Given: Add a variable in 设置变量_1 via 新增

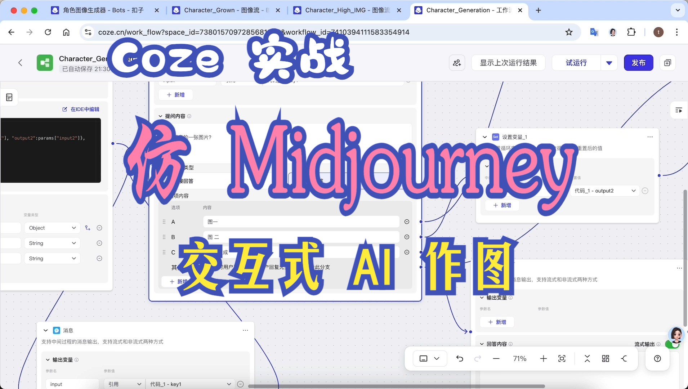Looking at the screenshot, I should [x=502, y=205].
